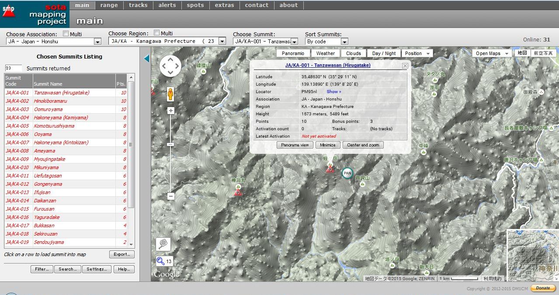Click the map pan direction control
Image resolution: width=559 pixels, height=295 pixels.
(x=170, y=66)
